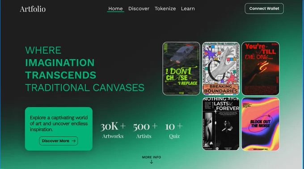Click the Explore a captivating world text

[59, 123]
